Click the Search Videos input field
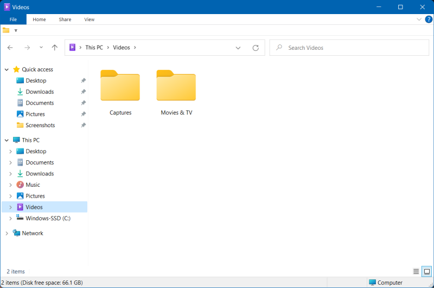Viewport: 434px width, 288px height. (347, 48)
